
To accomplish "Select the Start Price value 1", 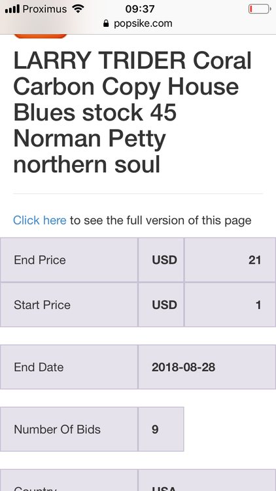I will (x=230, y=304).
